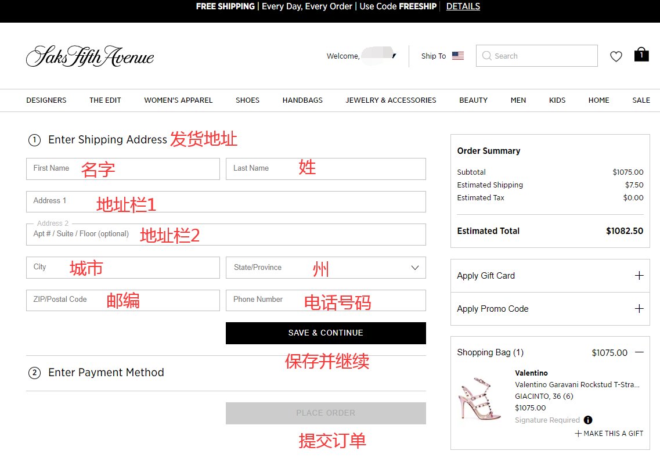Click the Save & Continue button
This screenshot has width=660, height=465.
326,333
